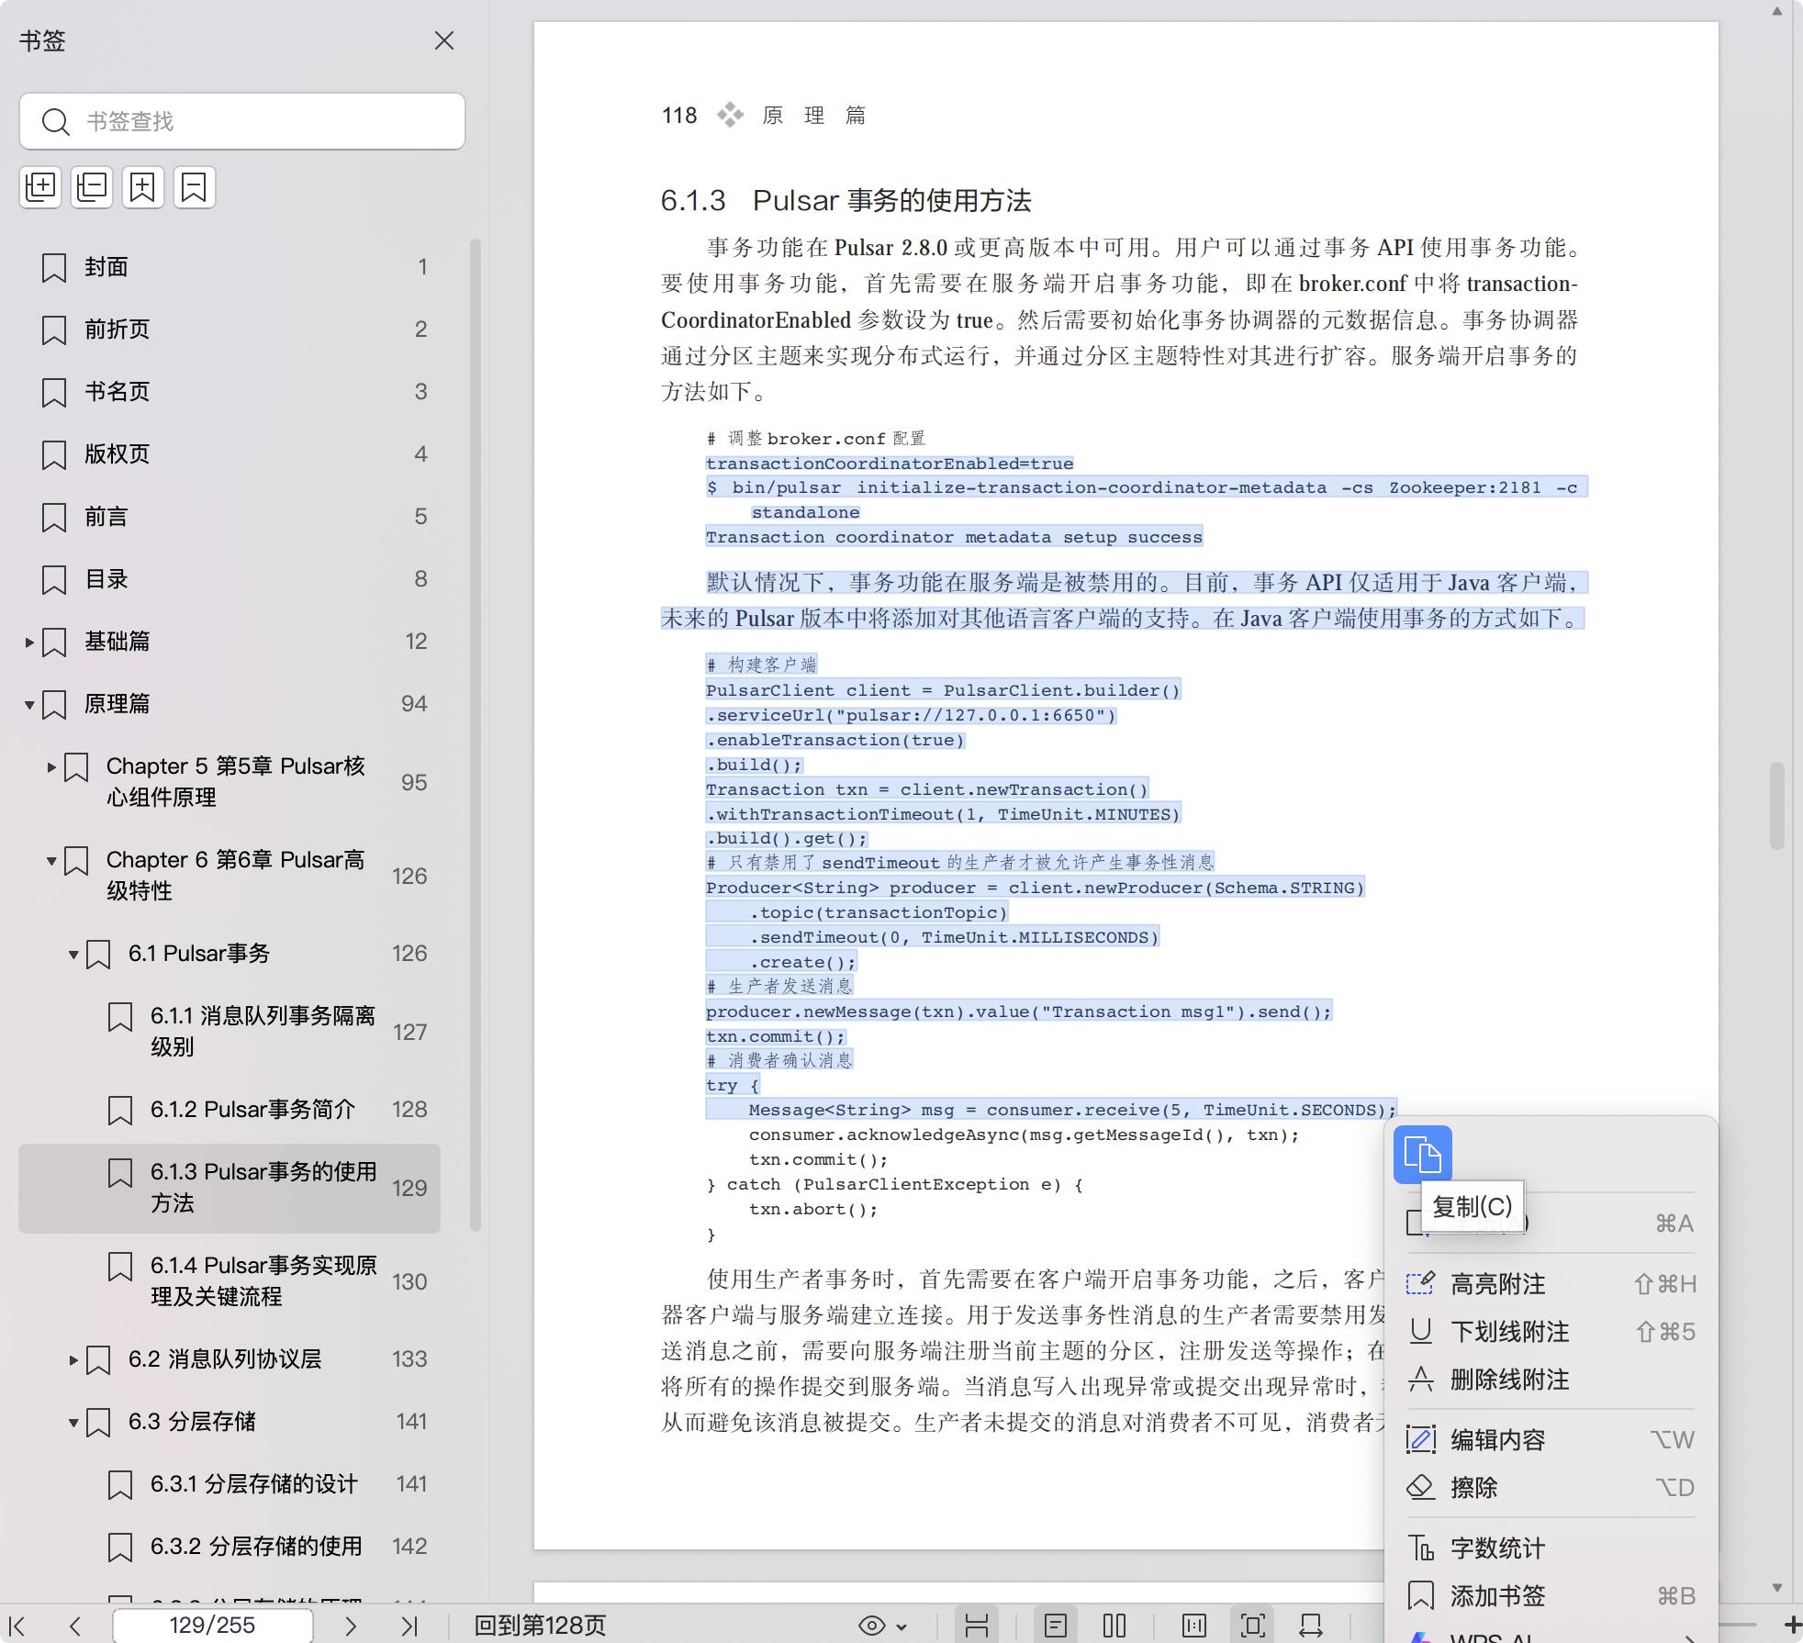Click document vertical scrollbar thumb

[1777, 804]
